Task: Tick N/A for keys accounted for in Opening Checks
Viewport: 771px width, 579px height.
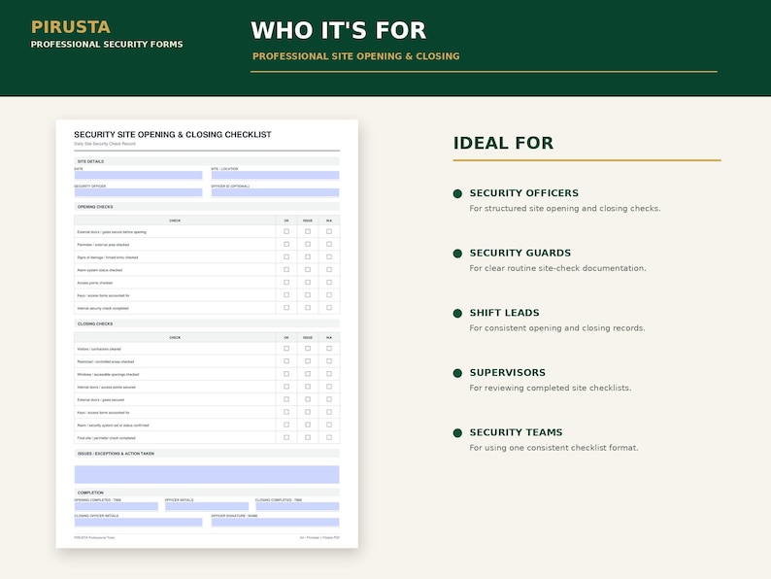Action: 329,295
